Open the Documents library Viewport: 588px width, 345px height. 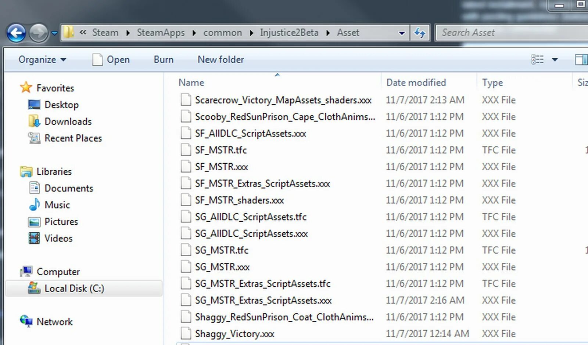[x=69, y=188]
